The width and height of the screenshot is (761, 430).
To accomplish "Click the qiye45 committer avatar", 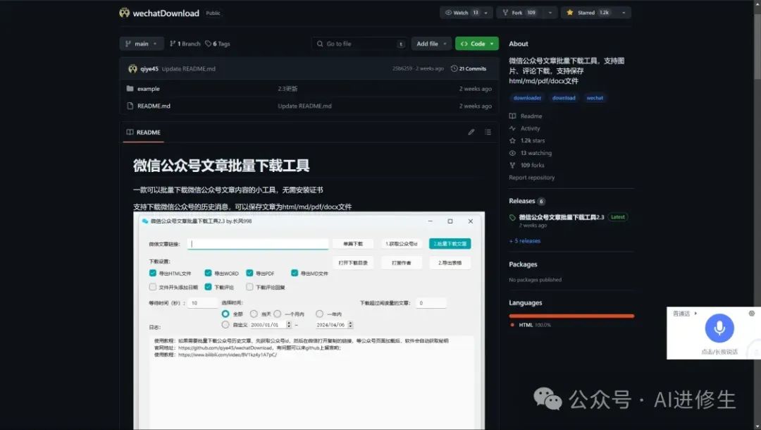I will [132, 69].
